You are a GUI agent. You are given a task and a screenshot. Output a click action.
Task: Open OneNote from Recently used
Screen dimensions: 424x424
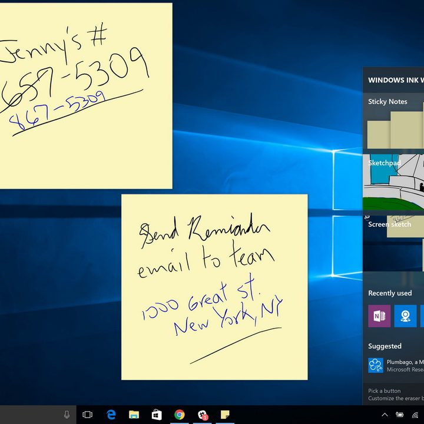pyautogui.click(x=379, y=316)
